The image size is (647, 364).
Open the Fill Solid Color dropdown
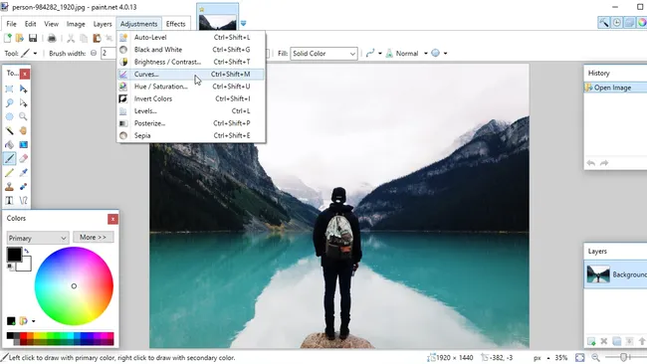[323, 54]
